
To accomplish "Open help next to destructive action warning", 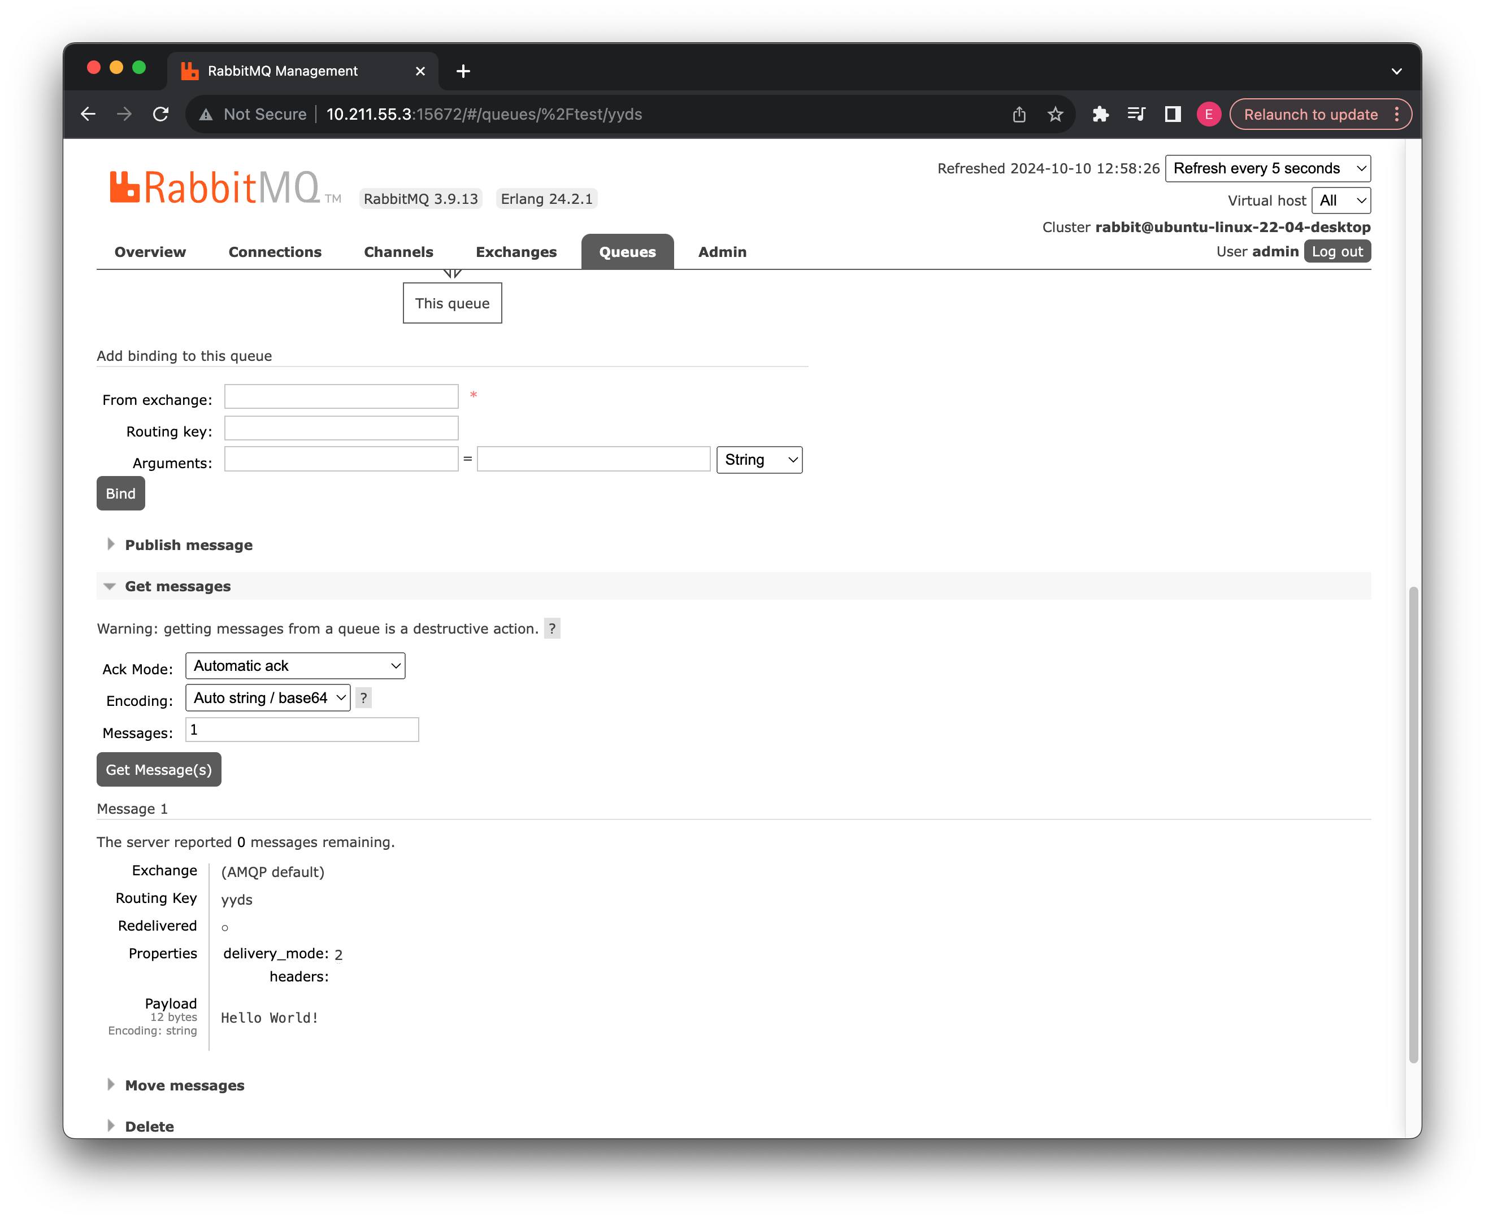I will (x=552, y=629).
